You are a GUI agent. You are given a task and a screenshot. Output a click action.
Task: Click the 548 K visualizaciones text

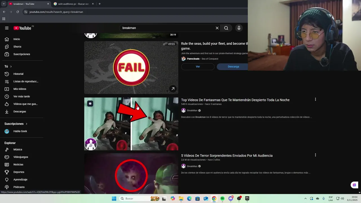[192, 104]
